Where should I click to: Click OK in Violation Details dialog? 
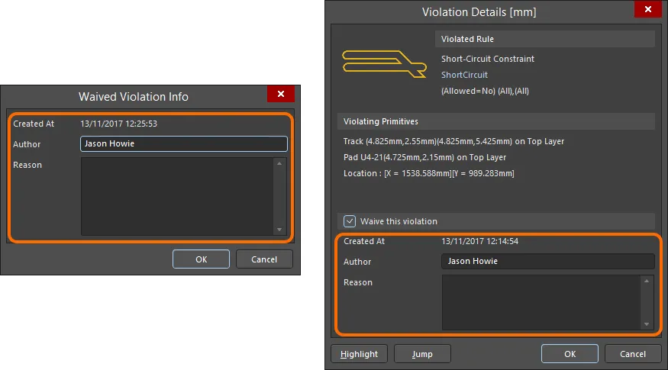point(570,354)
